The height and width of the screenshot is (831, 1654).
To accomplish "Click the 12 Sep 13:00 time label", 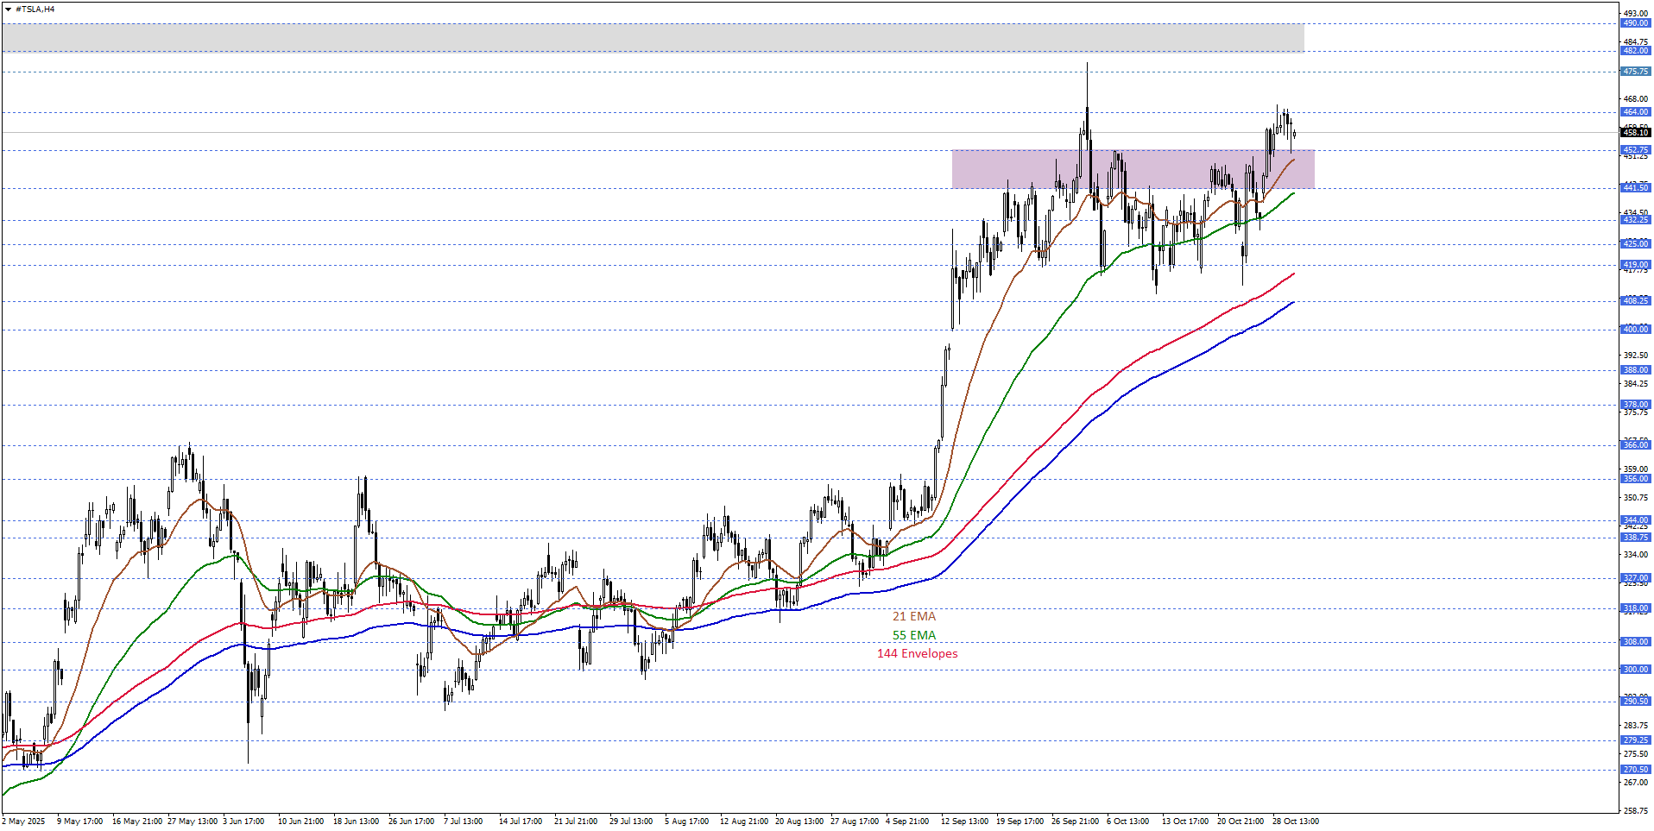I will coord(964,821).
